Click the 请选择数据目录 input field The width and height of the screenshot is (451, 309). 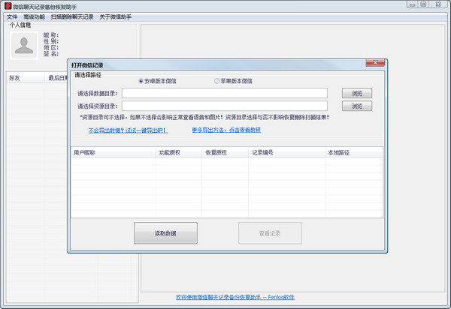[225, 94]
